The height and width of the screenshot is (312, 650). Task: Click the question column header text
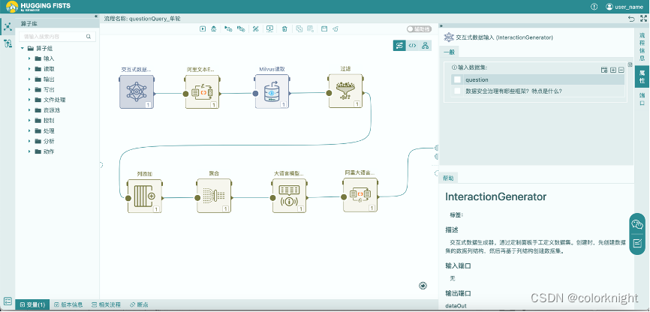coord(477,79)
